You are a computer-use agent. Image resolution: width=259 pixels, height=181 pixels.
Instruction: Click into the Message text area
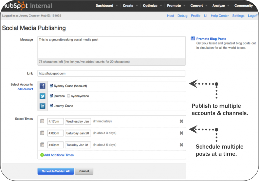pos(112,47)
